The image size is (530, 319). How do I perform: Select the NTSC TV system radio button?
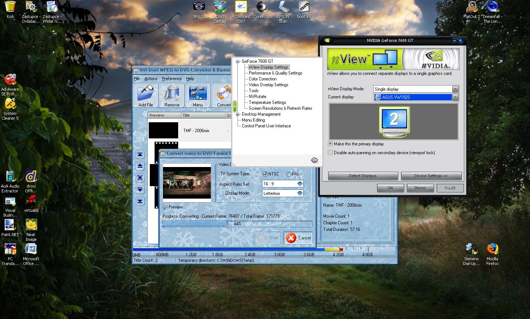click(265, 174)
